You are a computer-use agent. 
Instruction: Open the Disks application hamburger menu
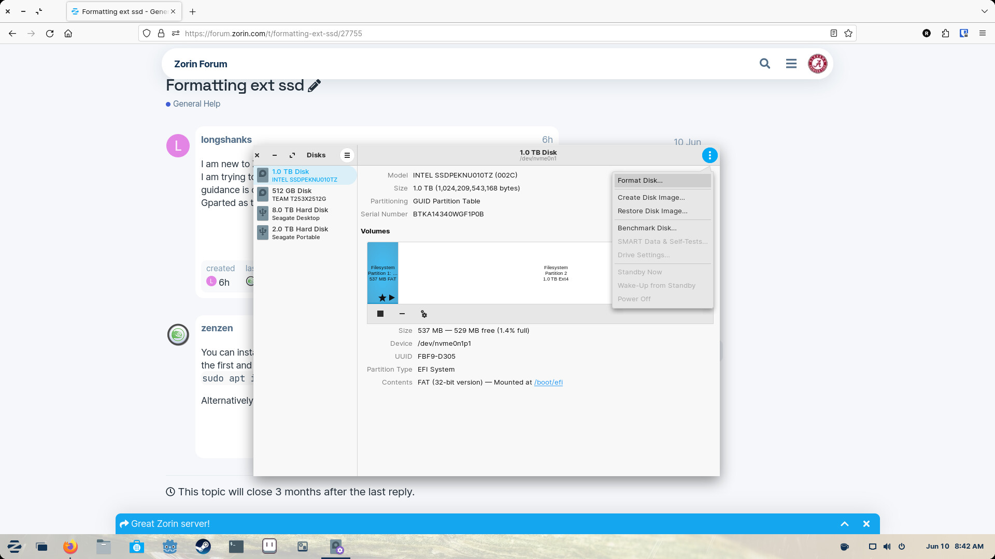(347, 155)
